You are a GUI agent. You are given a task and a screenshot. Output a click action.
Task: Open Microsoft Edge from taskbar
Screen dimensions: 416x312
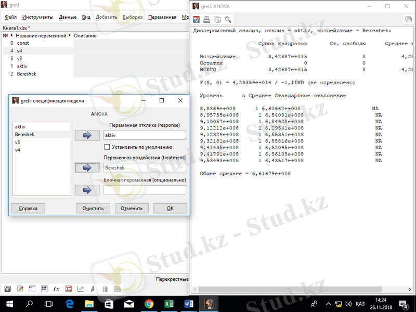coord(70,304)
